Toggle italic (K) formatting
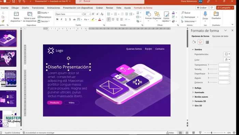Image resolution: width=239 pixels, height=135 pixels. pyautogui.click(x=61, y=19)
